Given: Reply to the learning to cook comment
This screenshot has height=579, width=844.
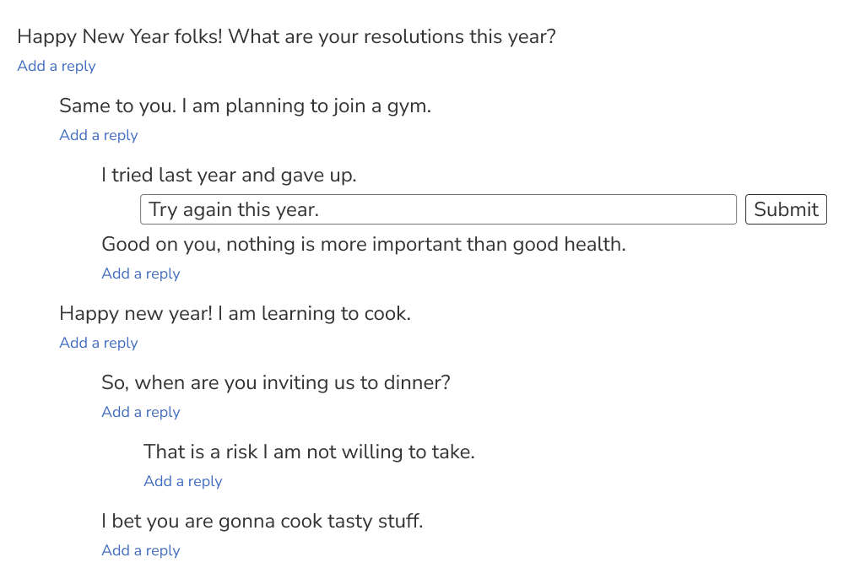Looking at the screenshot, I should [x=99, y=343].
